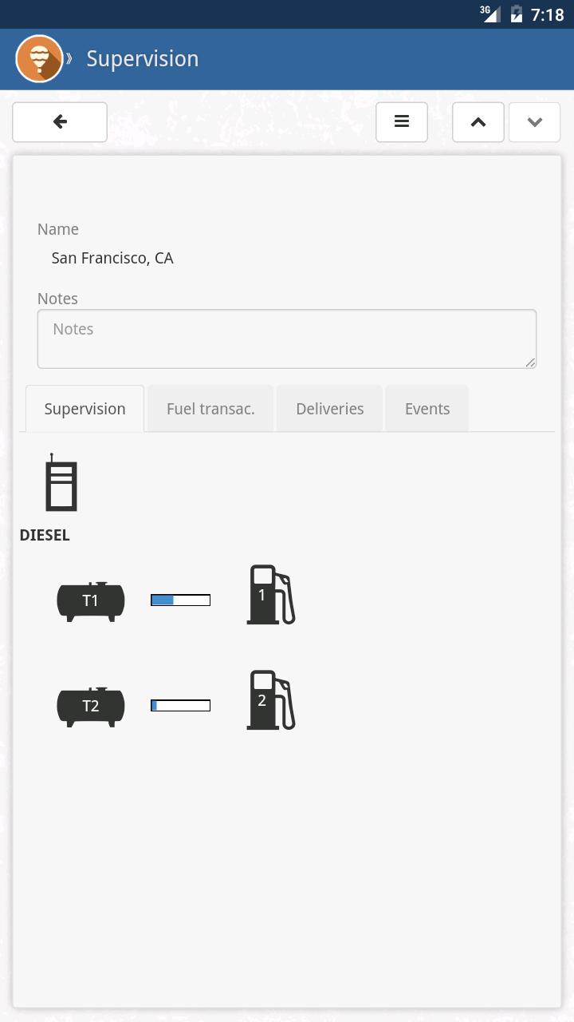Tap the hot air balloon app logo
This screenshot has height=1022, width=574.
coord(39,59)
